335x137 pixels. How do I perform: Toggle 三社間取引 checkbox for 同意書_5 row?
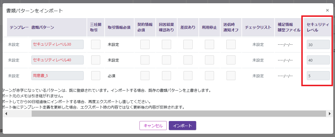[96, 76]
